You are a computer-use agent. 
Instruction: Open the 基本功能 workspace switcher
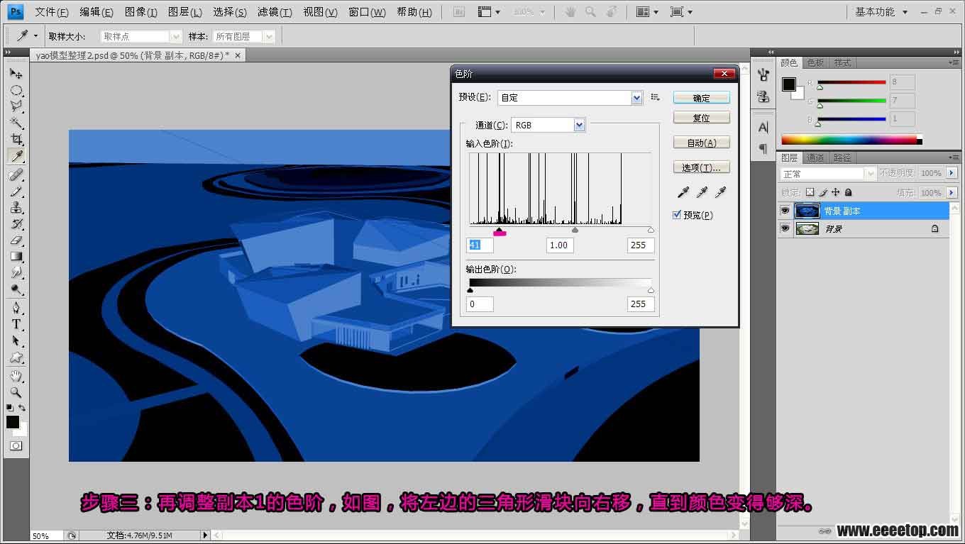coord(881,12)
